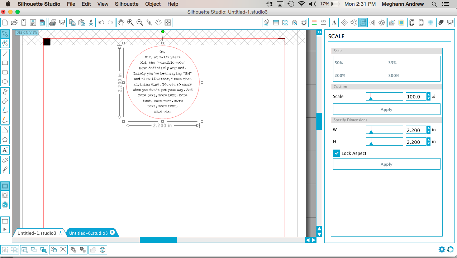Scale the object to 33%
Image resolution: width=457 pixels, height=258 pixels.
[x=392, y=63]
